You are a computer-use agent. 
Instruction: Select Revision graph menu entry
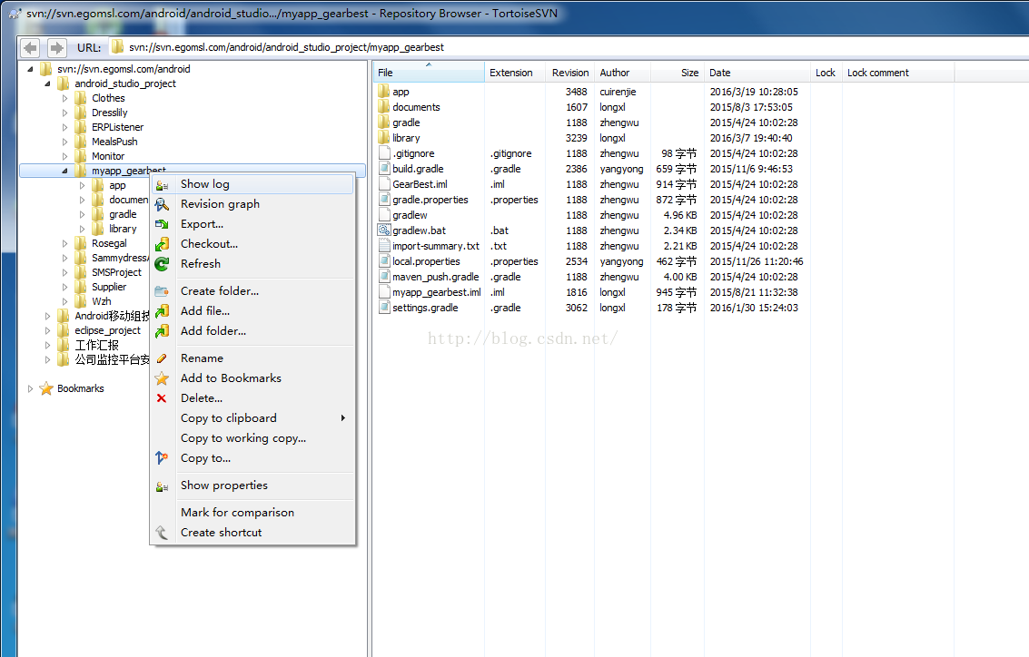[x=252, y=204]
